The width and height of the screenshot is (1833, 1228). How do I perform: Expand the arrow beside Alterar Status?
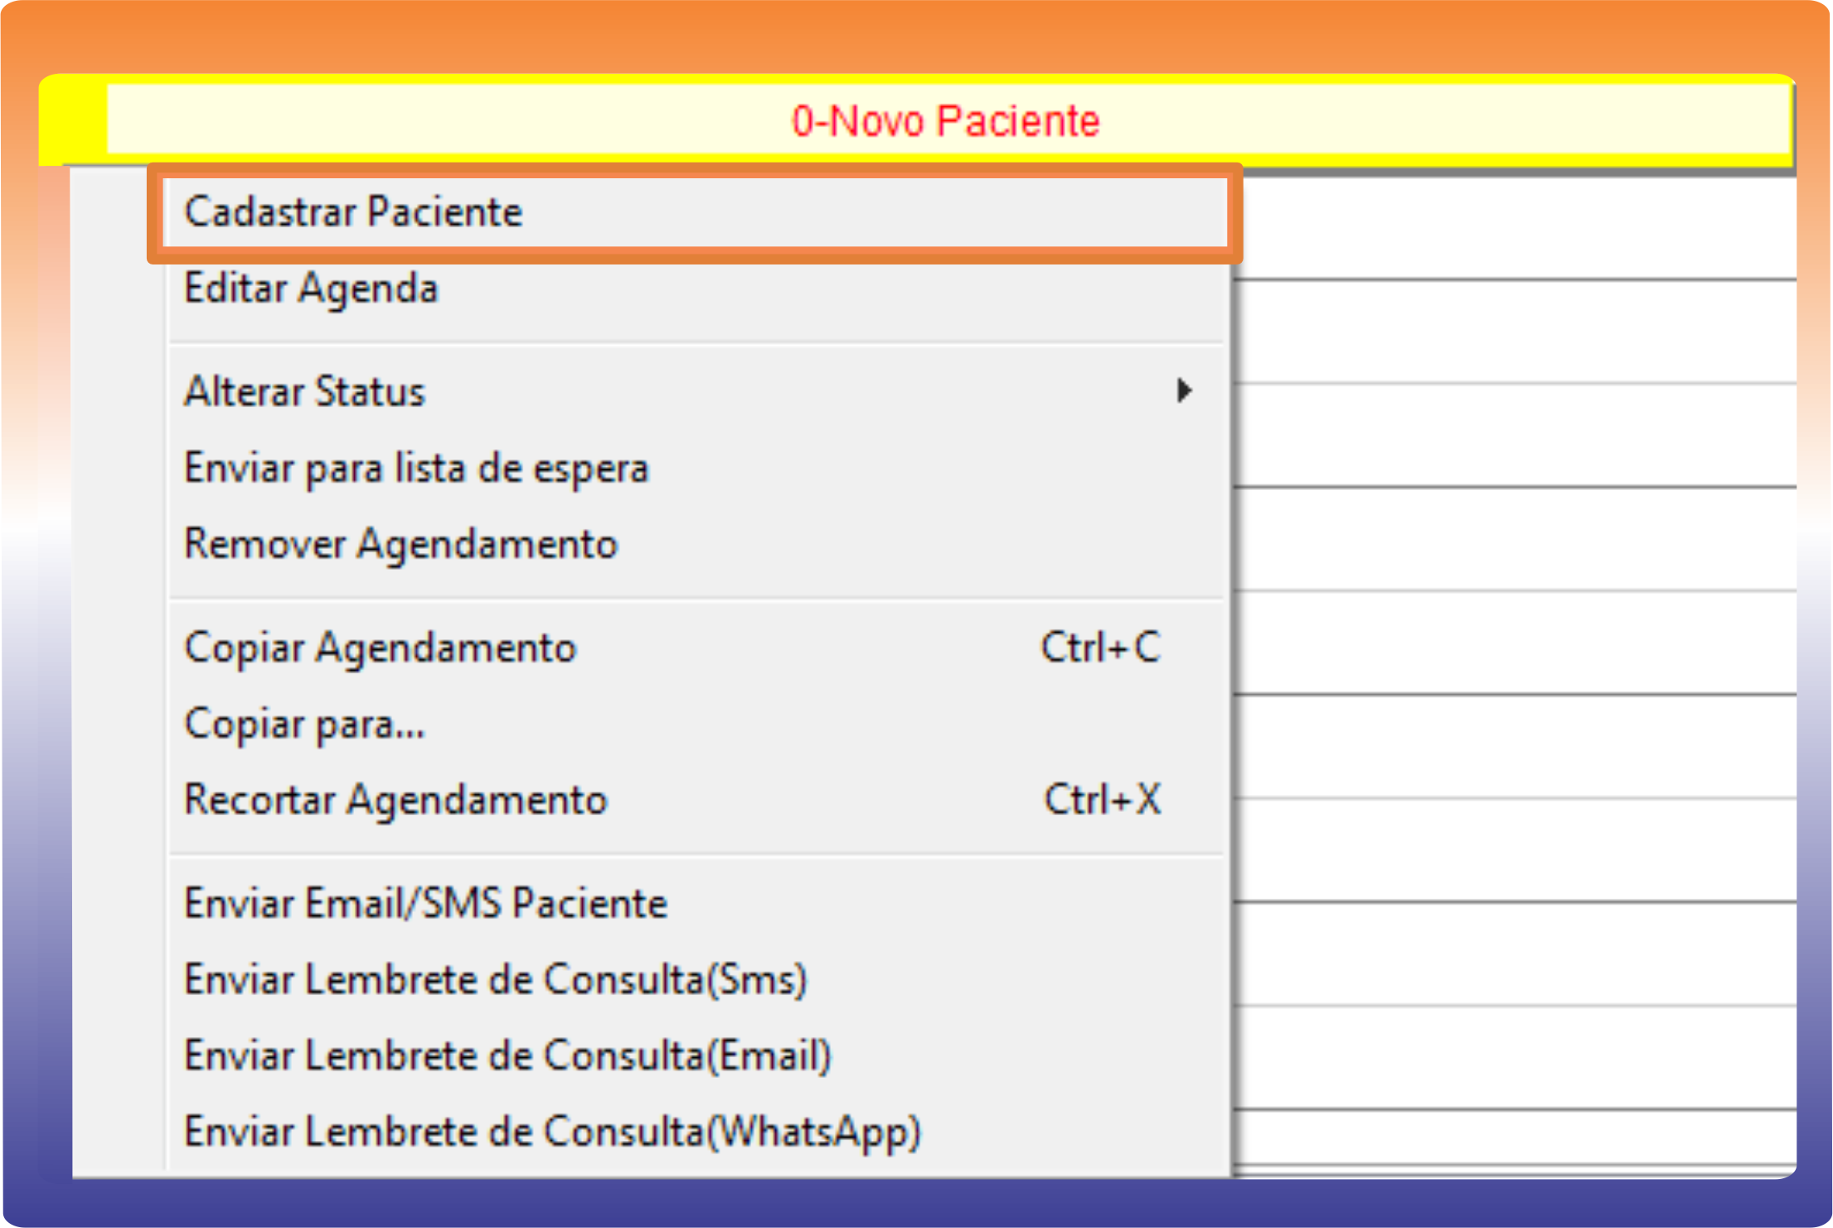(x=1184, y=391)
